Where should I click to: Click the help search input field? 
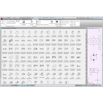tap(70, 18)
